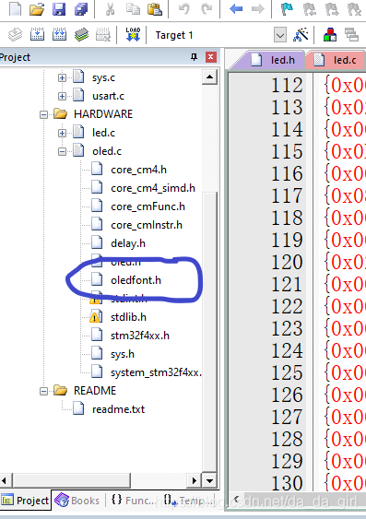
Task: Go to next bookmark icon
Action: [x=332, y=8]
